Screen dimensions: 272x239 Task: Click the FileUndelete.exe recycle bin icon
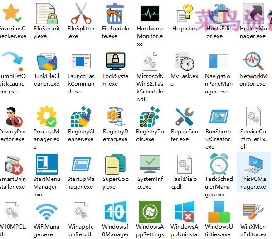[x=115, y=13]
